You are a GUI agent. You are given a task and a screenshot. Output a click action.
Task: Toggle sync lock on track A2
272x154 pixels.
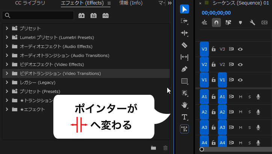(231, 112)
